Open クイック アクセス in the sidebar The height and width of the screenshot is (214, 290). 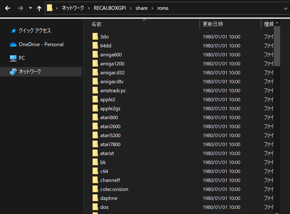tap(35, 31)
